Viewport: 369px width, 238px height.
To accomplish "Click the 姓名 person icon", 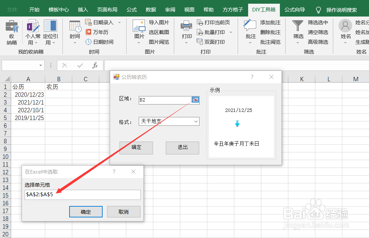I will tap(345, 26).
